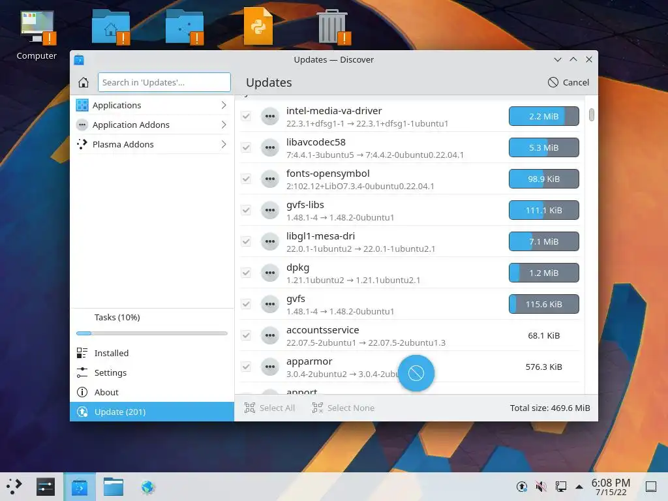Show hidden system tray icons arrow

tap(579, 487)
